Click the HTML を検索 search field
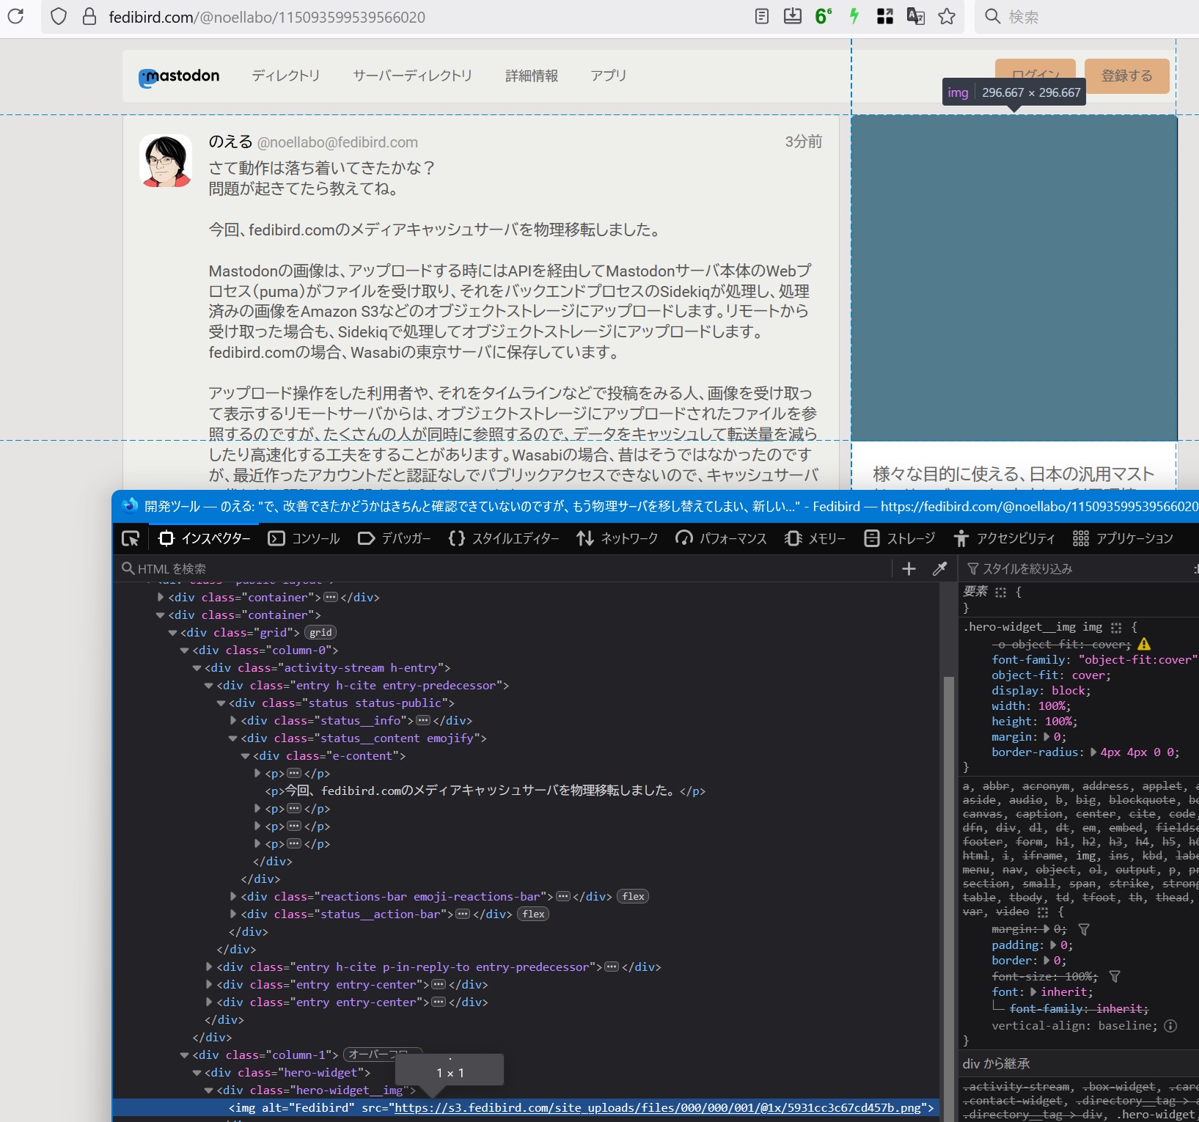The height and width of the screenshot is (1122, 1199). pyautogui.click(x=506, y=569)
